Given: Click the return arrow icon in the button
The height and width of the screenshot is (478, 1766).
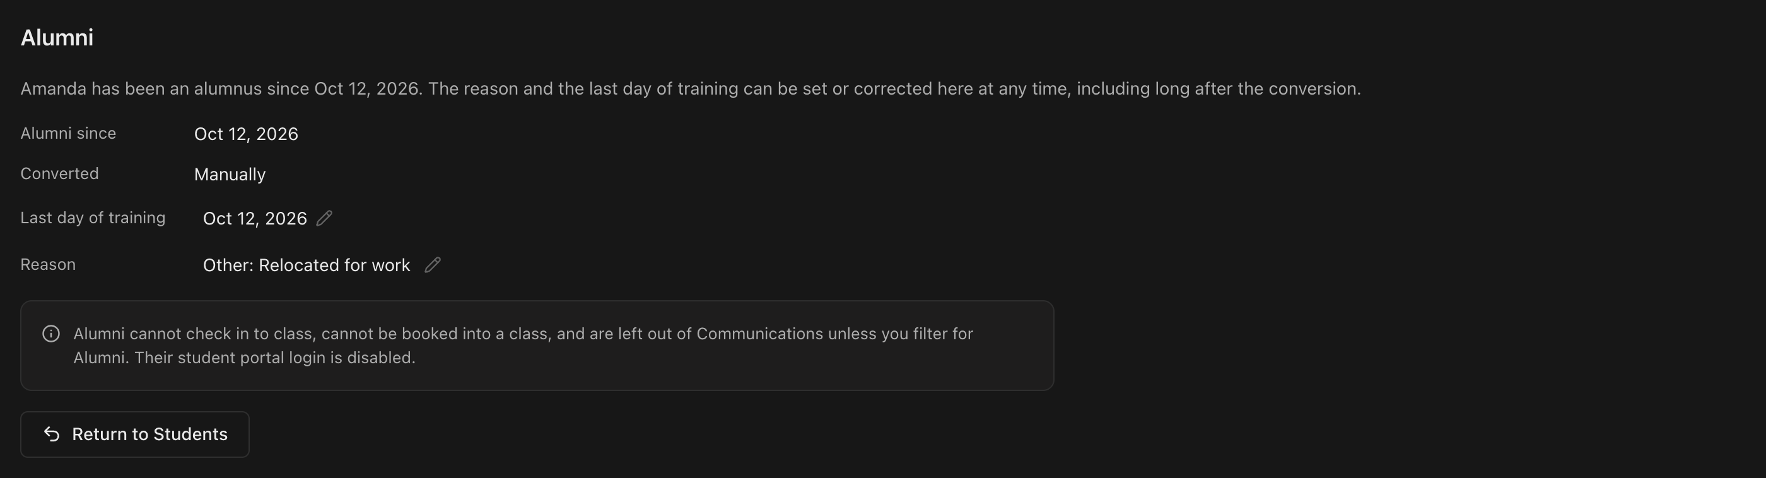Looking at the screenshot, I should tap(52, 434).
